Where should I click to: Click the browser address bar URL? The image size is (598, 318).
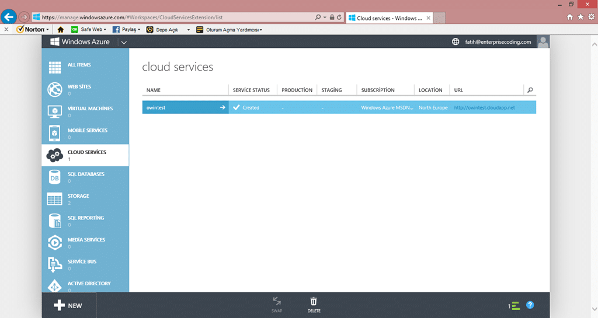132,18
